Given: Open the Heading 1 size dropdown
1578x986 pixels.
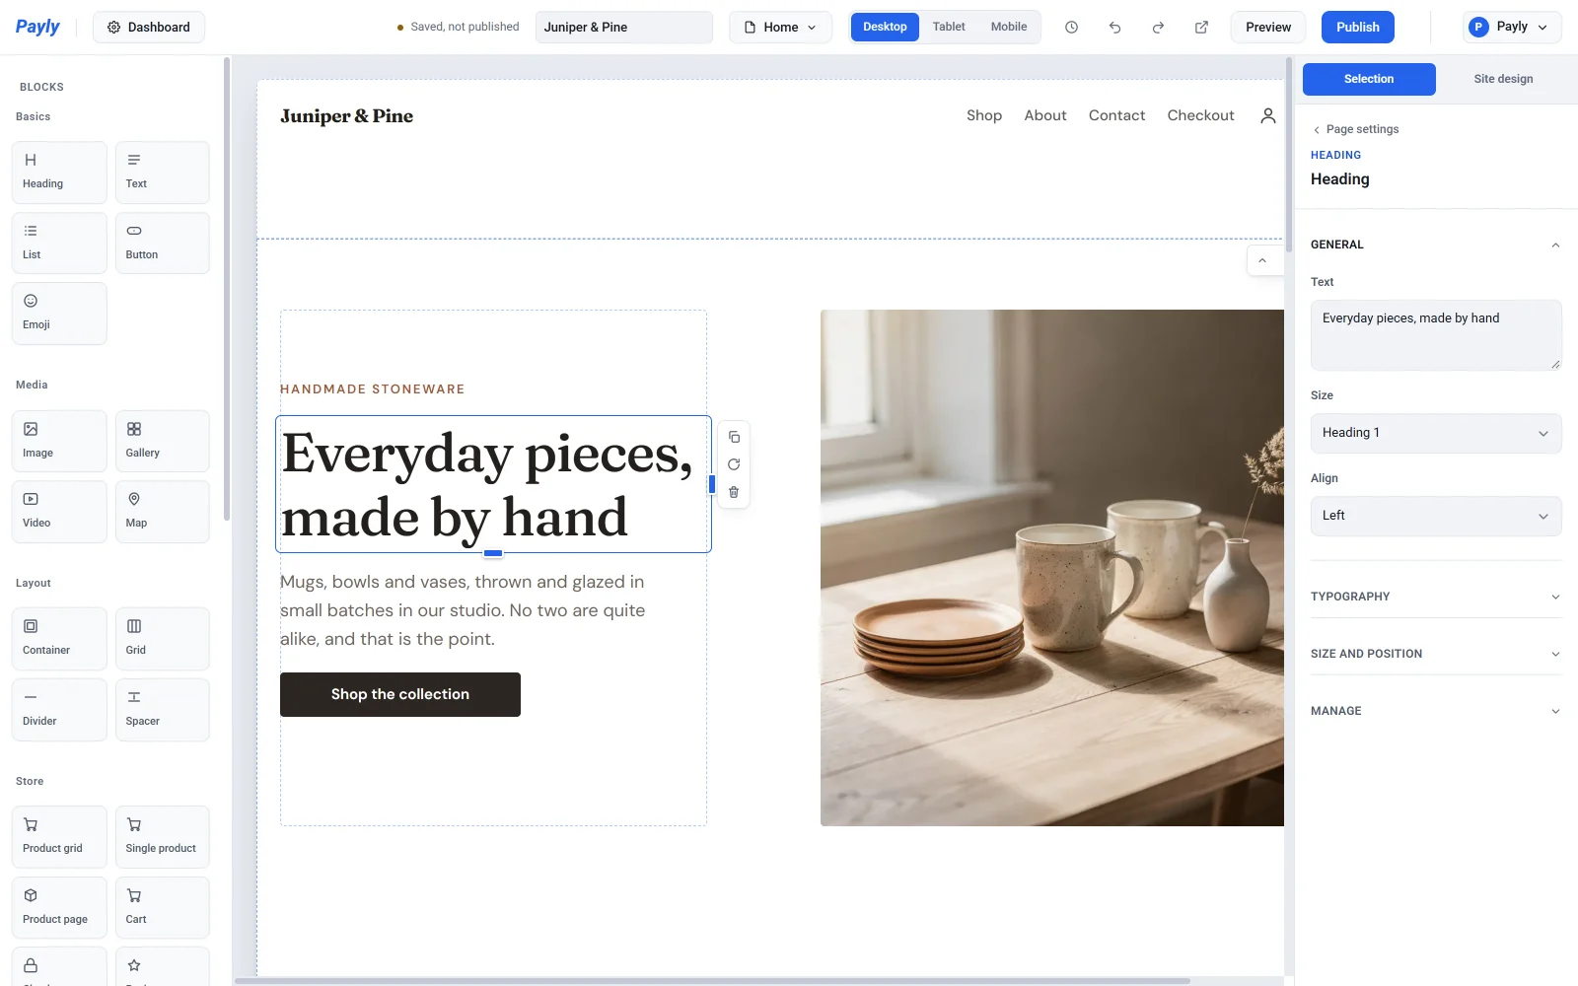Looking at the screenshot, I should tap(1436, 433).
